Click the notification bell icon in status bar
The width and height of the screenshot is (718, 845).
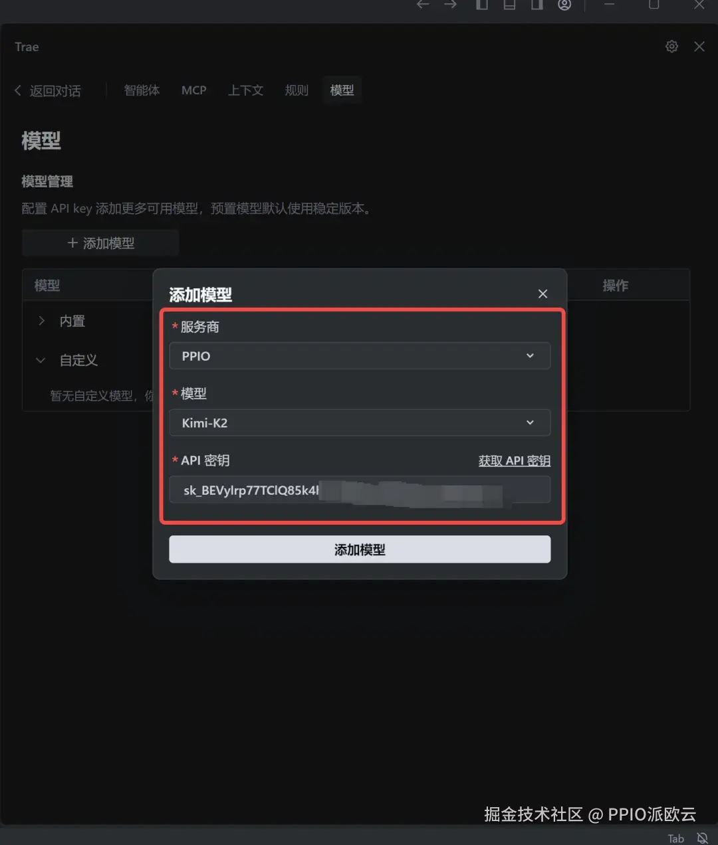(702, 838)
